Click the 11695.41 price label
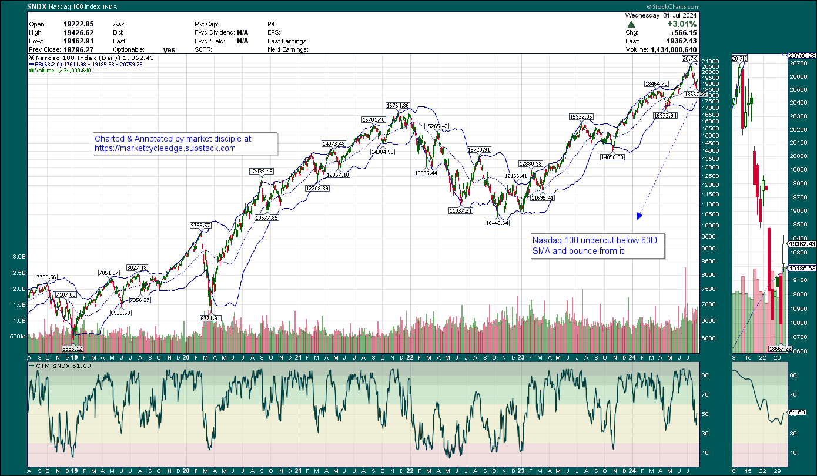 point(543,197)
